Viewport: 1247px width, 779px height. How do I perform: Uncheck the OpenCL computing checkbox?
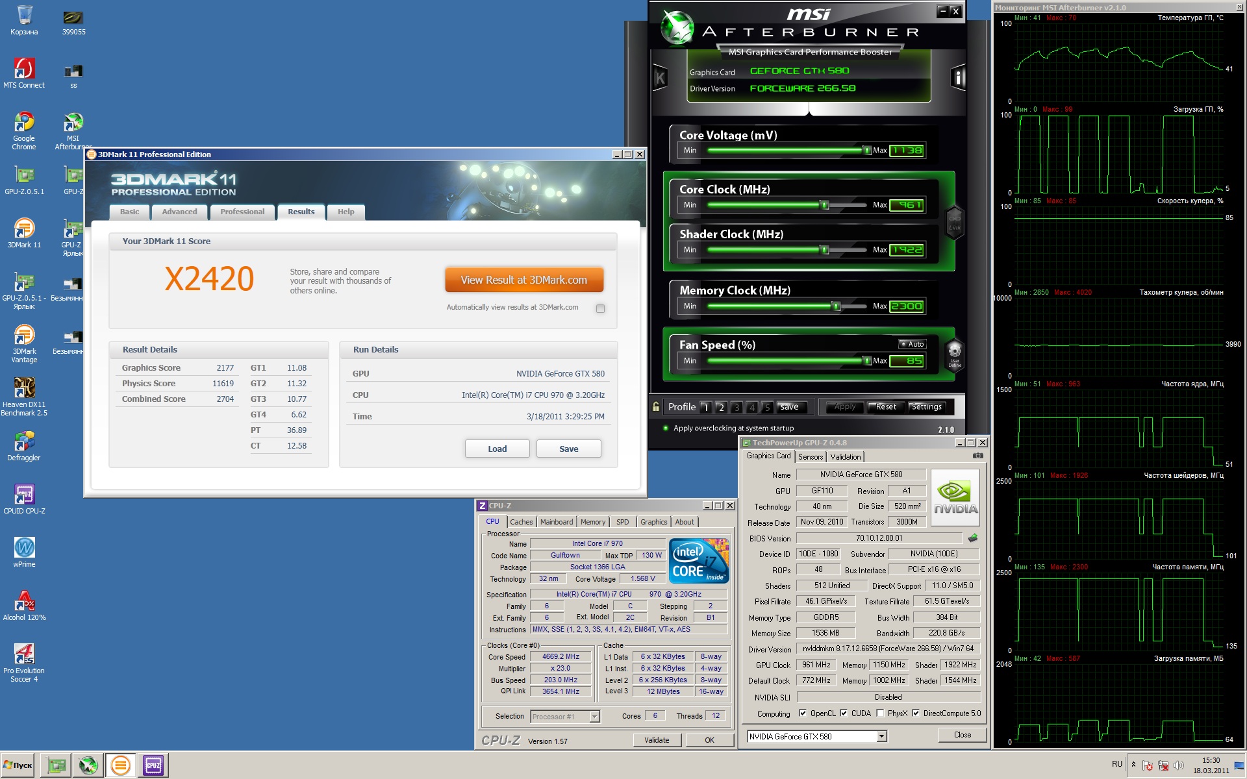point(803,713)
